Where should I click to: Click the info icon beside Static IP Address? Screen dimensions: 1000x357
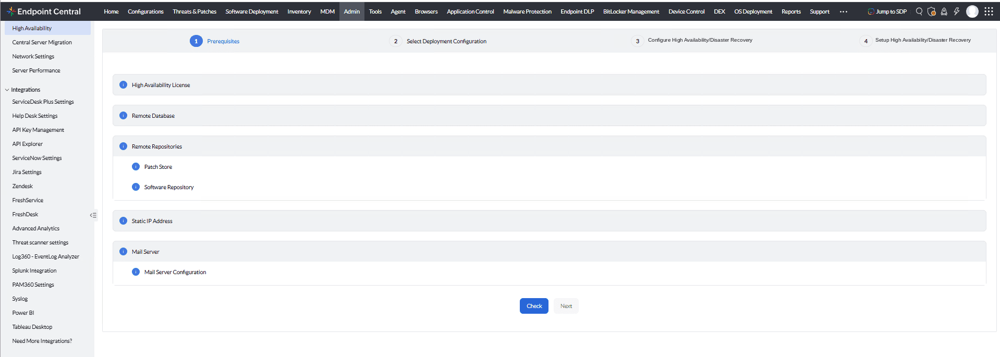pyautogui.click(x=123, y=221)
